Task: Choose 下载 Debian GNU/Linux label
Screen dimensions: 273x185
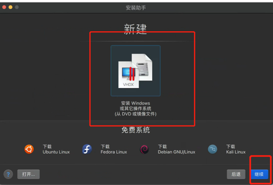Action: 176,149
